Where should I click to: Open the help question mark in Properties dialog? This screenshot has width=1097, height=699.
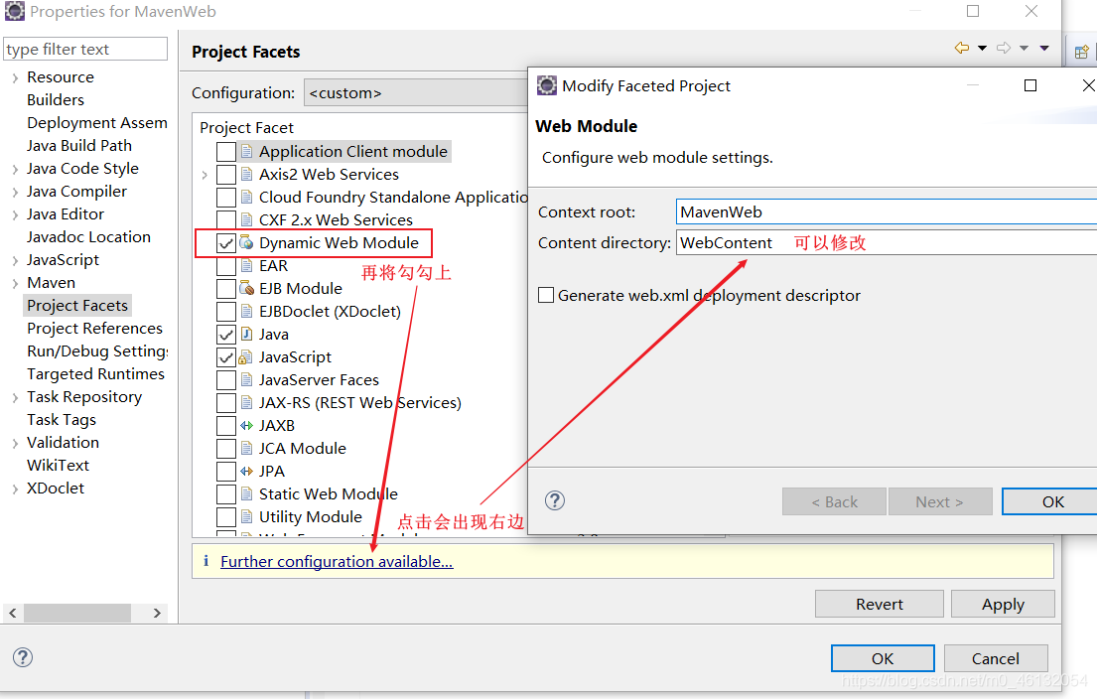pyautogui.click(x=22, y=657)
